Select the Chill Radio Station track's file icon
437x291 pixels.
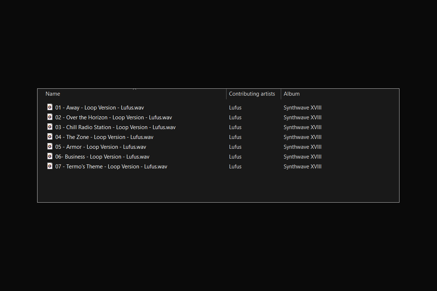click(50, 127)
